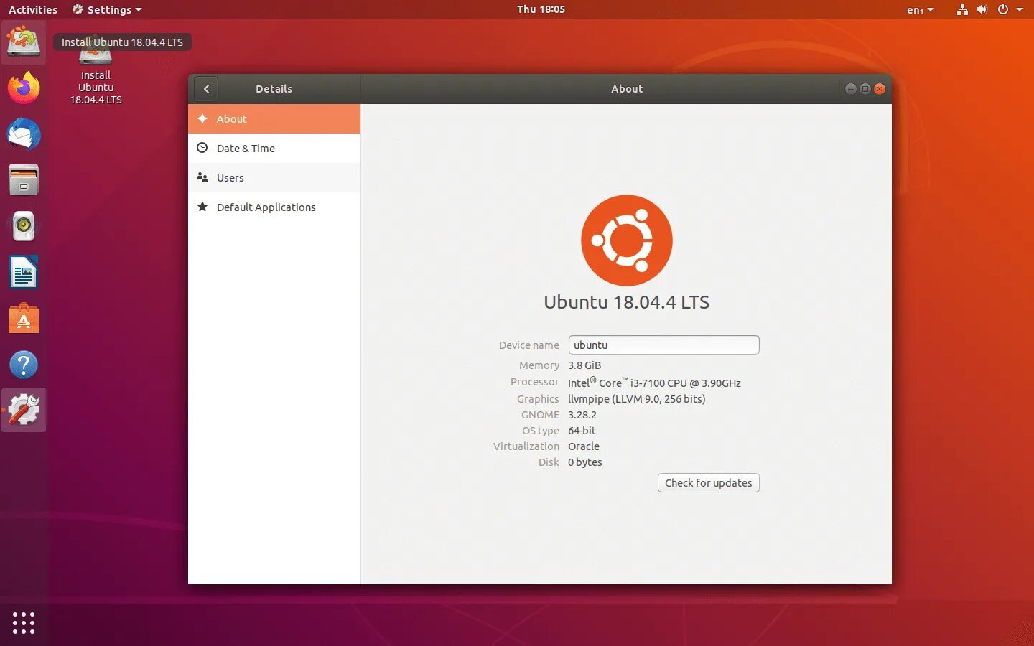The image size is (1034, 646).
Task: Click Check for updates button
Action: [709, 483]
